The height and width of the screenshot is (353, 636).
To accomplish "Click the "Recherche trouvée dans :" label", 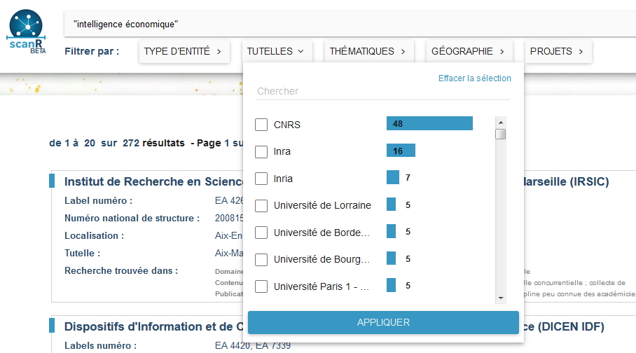I will (121, 270).
